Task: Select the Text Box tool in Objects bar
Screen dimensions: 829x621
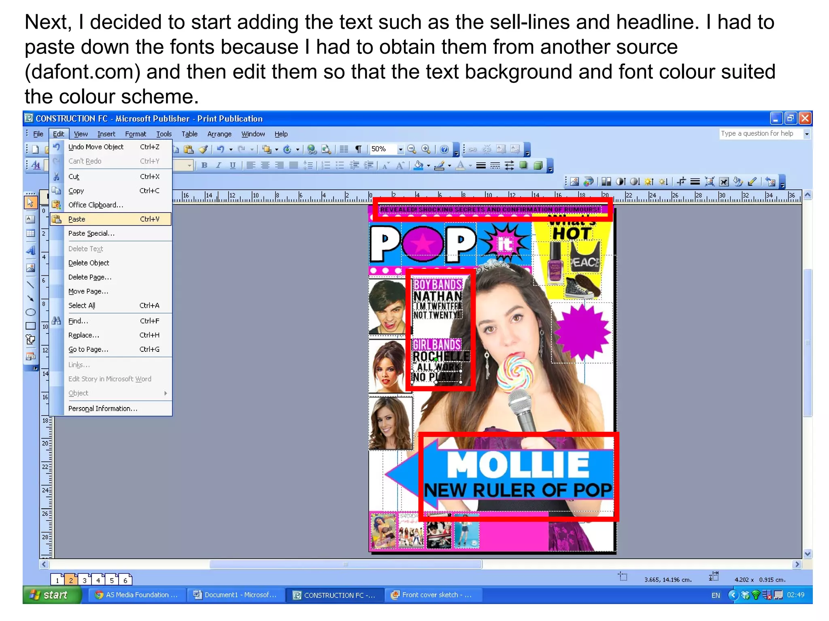Action: coord(30,220)
